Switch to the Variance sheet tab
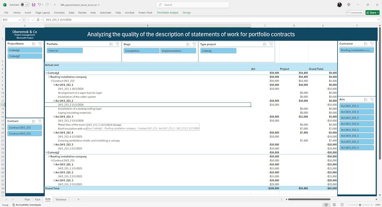The height and width of the screenshot is (207, 382). [x=61, y=199]
